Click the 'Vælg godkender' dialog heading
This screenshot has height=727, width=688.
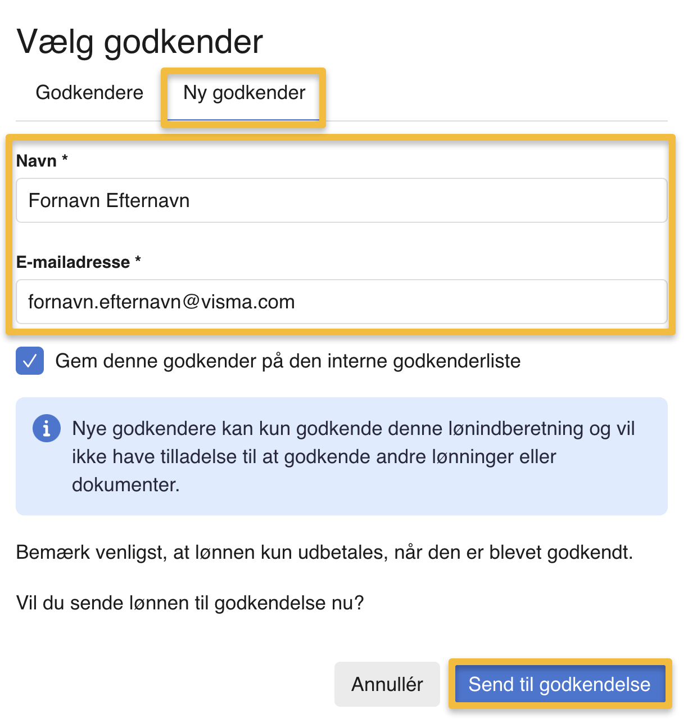click(x=140, y=42)
